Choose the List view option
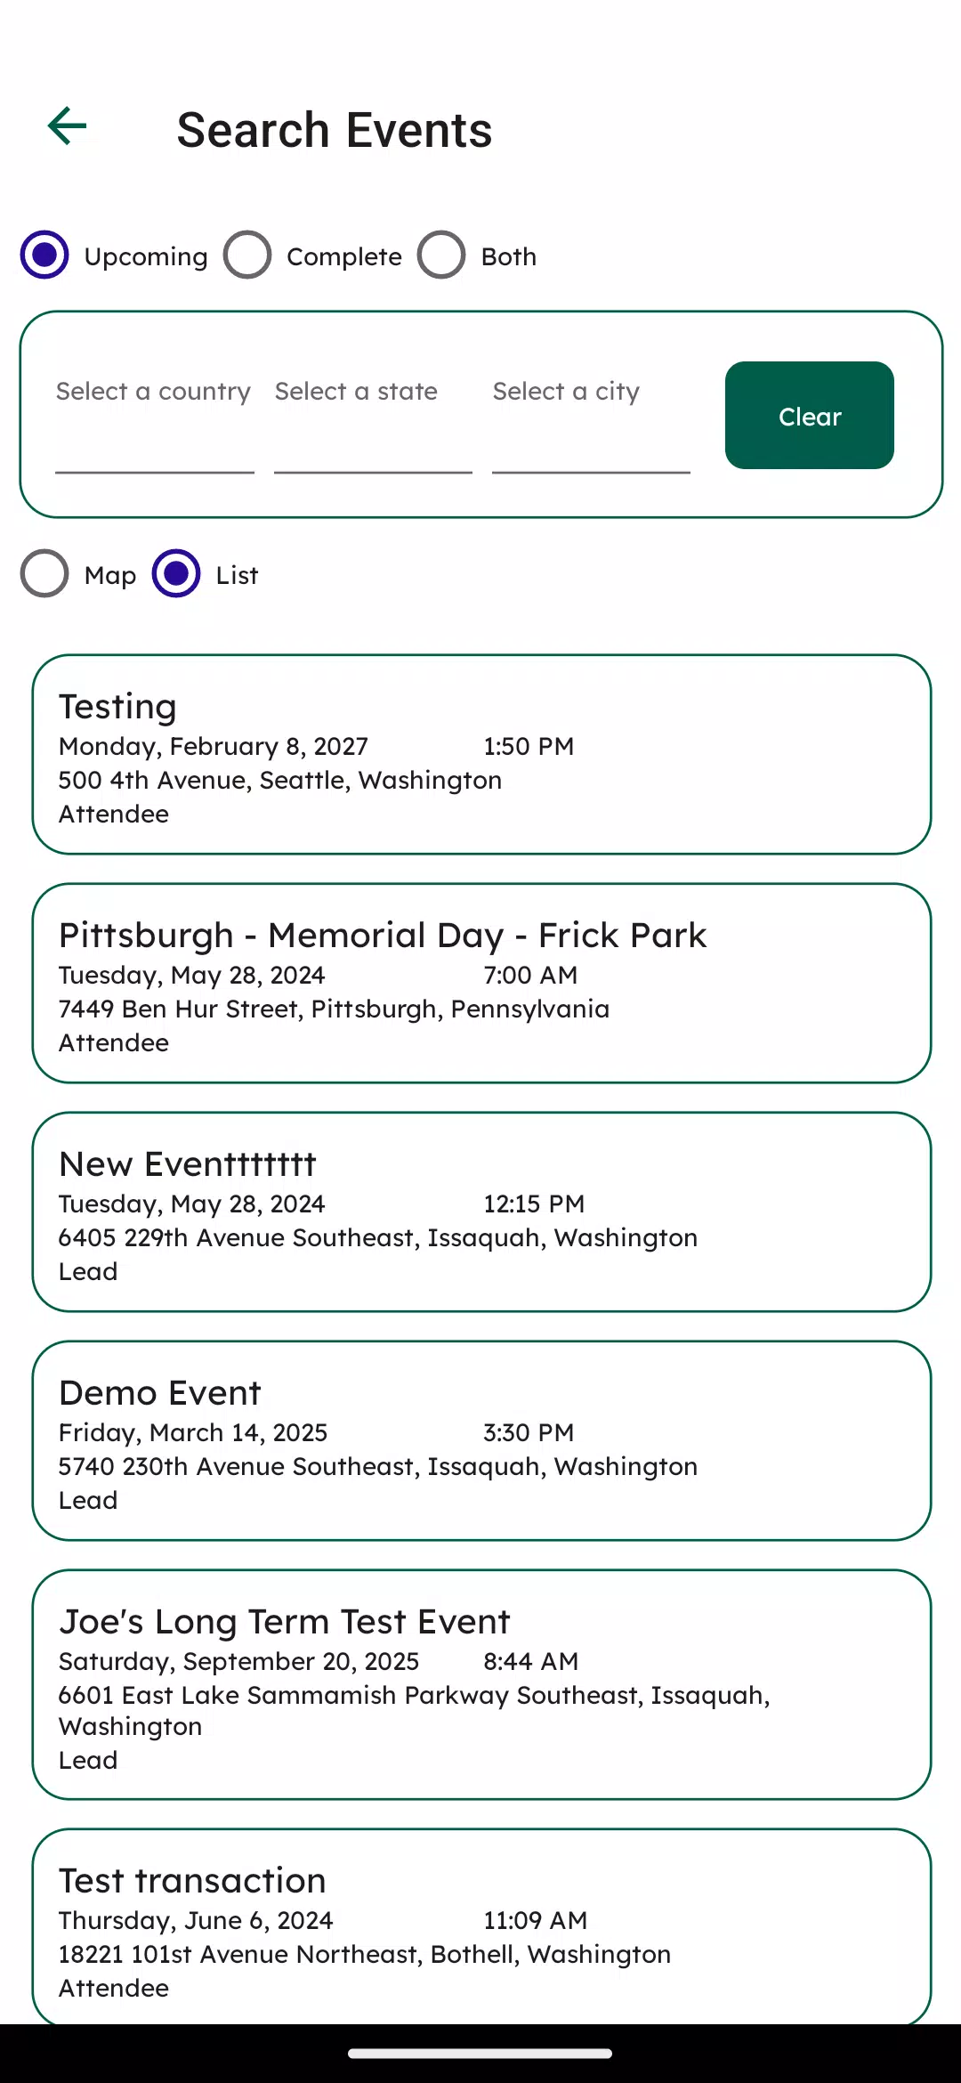The image size is (961, 2083). click(x=176, y=574)
